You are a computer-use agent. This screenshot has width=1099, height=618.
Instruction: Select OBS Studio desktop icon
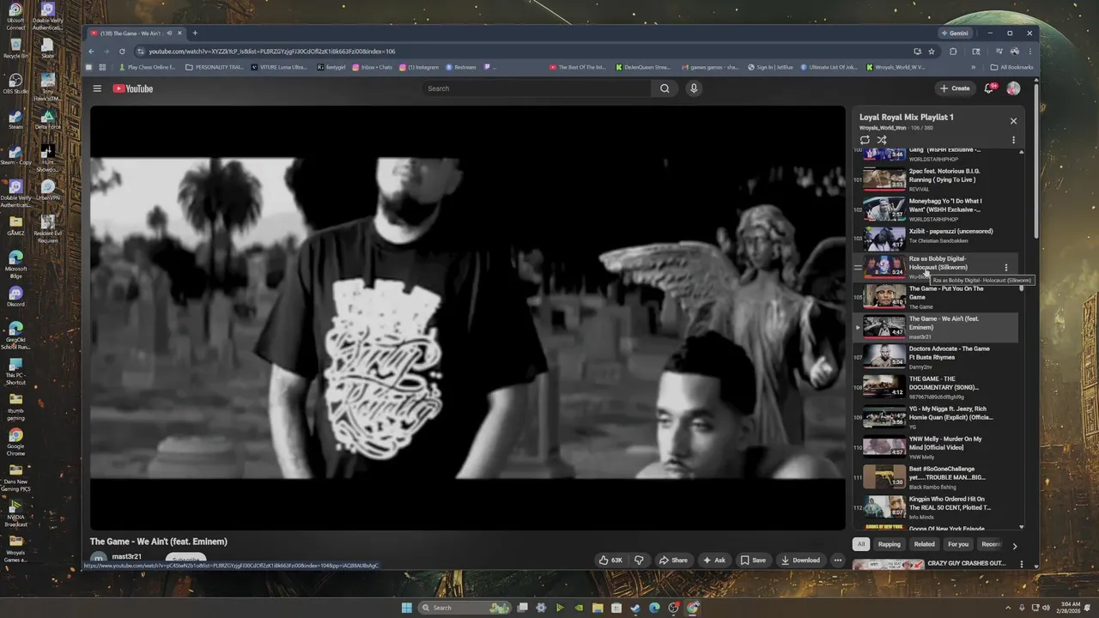(x=15, y=84)
